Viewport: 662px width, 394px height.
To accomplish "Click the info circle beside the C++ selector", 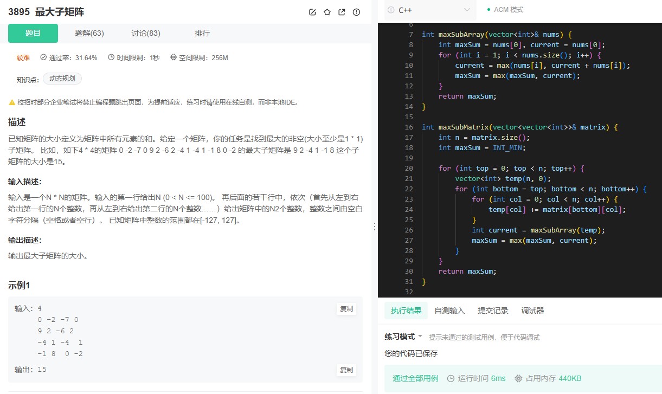I will (x=392, y=9).
